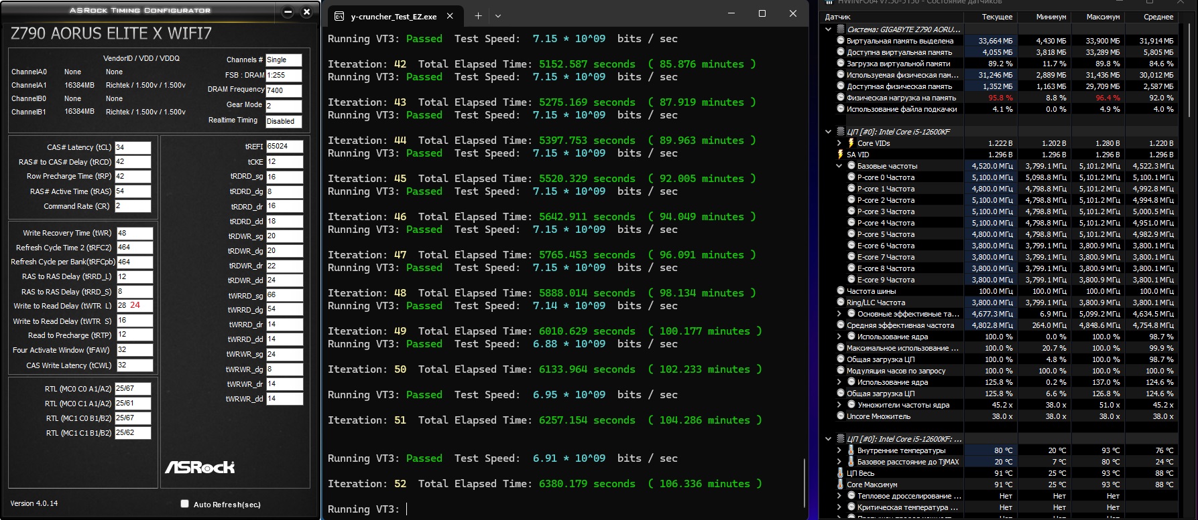Collapse the Intel Core i5-12600KF CPU group
This screenshot has width=1198, height=520.
(x=829, y=132)
